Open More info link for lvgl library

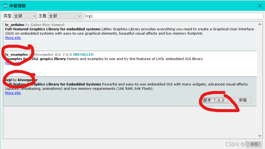click(13, 93)
